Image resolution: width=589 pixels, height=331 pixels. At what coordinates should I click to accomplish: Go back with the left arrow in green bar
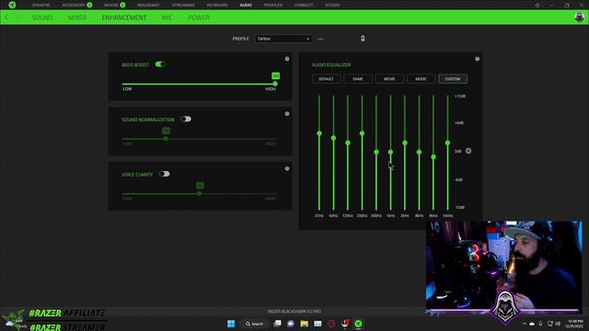[6, 17]
